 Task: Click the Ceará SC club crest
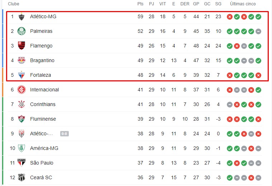[22, 177]
